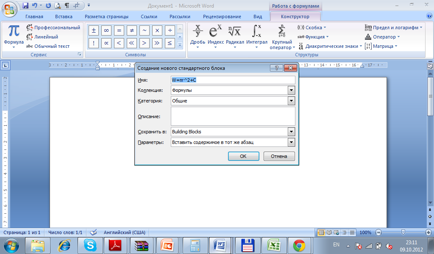This screenshot has height=254, width=434.
Task: Click the Отмена button
Action: point(279,156)
